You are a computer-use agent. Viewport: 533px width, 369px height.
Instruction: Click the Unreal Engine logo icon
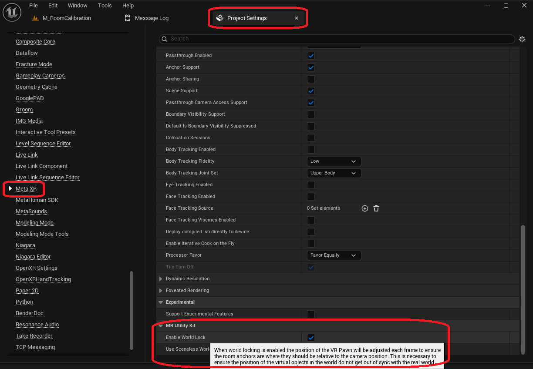12,12
